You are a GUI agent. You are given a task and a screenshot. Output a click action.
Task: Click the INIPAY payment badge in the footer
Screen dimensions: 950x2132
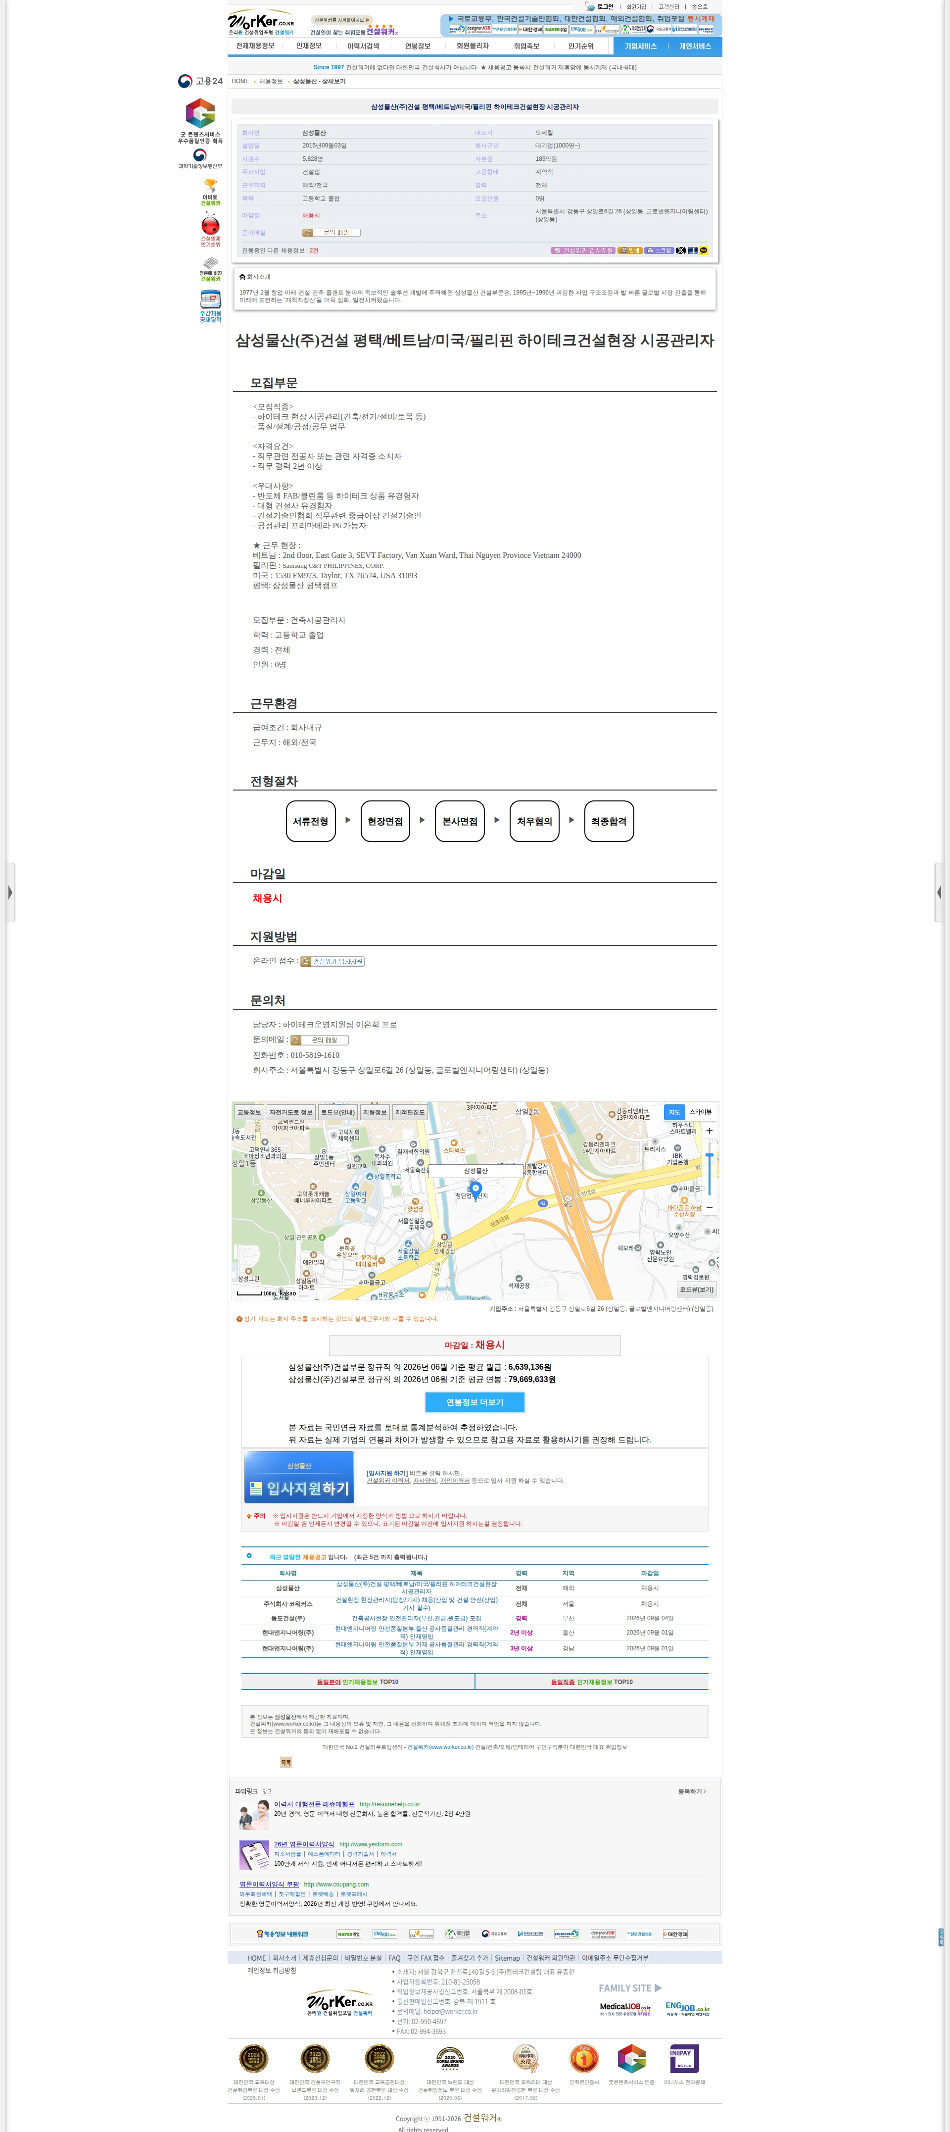click(683, 2058)
